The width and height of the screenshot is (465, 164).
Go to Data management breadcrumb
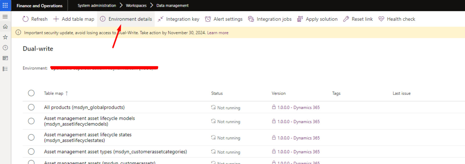tap(172, 5)
